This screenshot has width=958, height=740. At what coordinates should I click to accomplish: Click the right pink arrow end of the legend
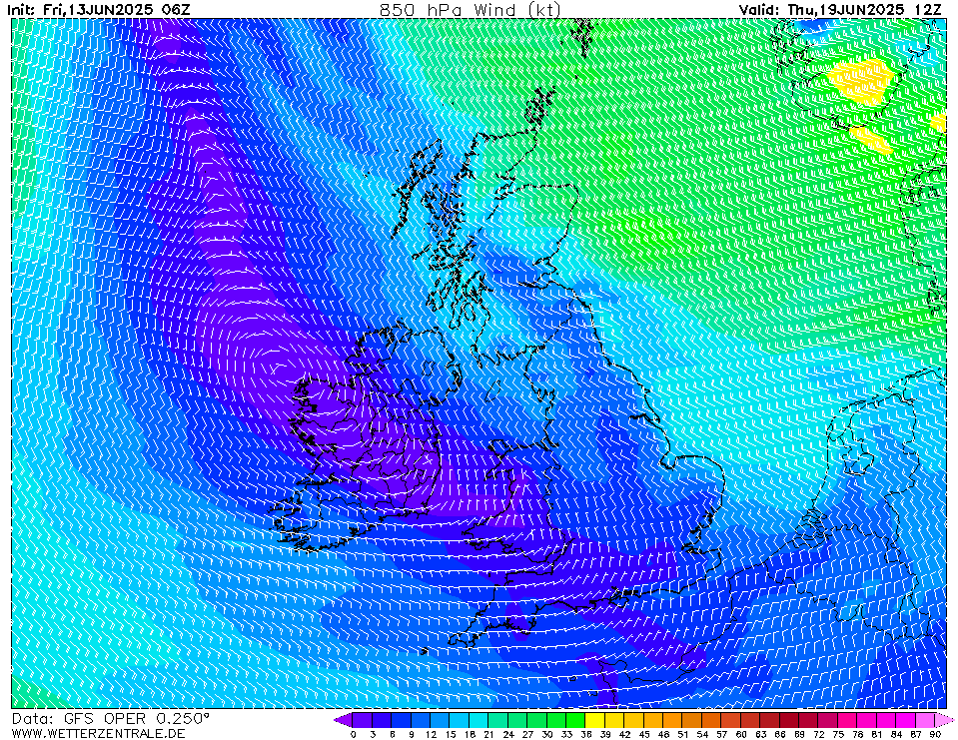[944, 720]
